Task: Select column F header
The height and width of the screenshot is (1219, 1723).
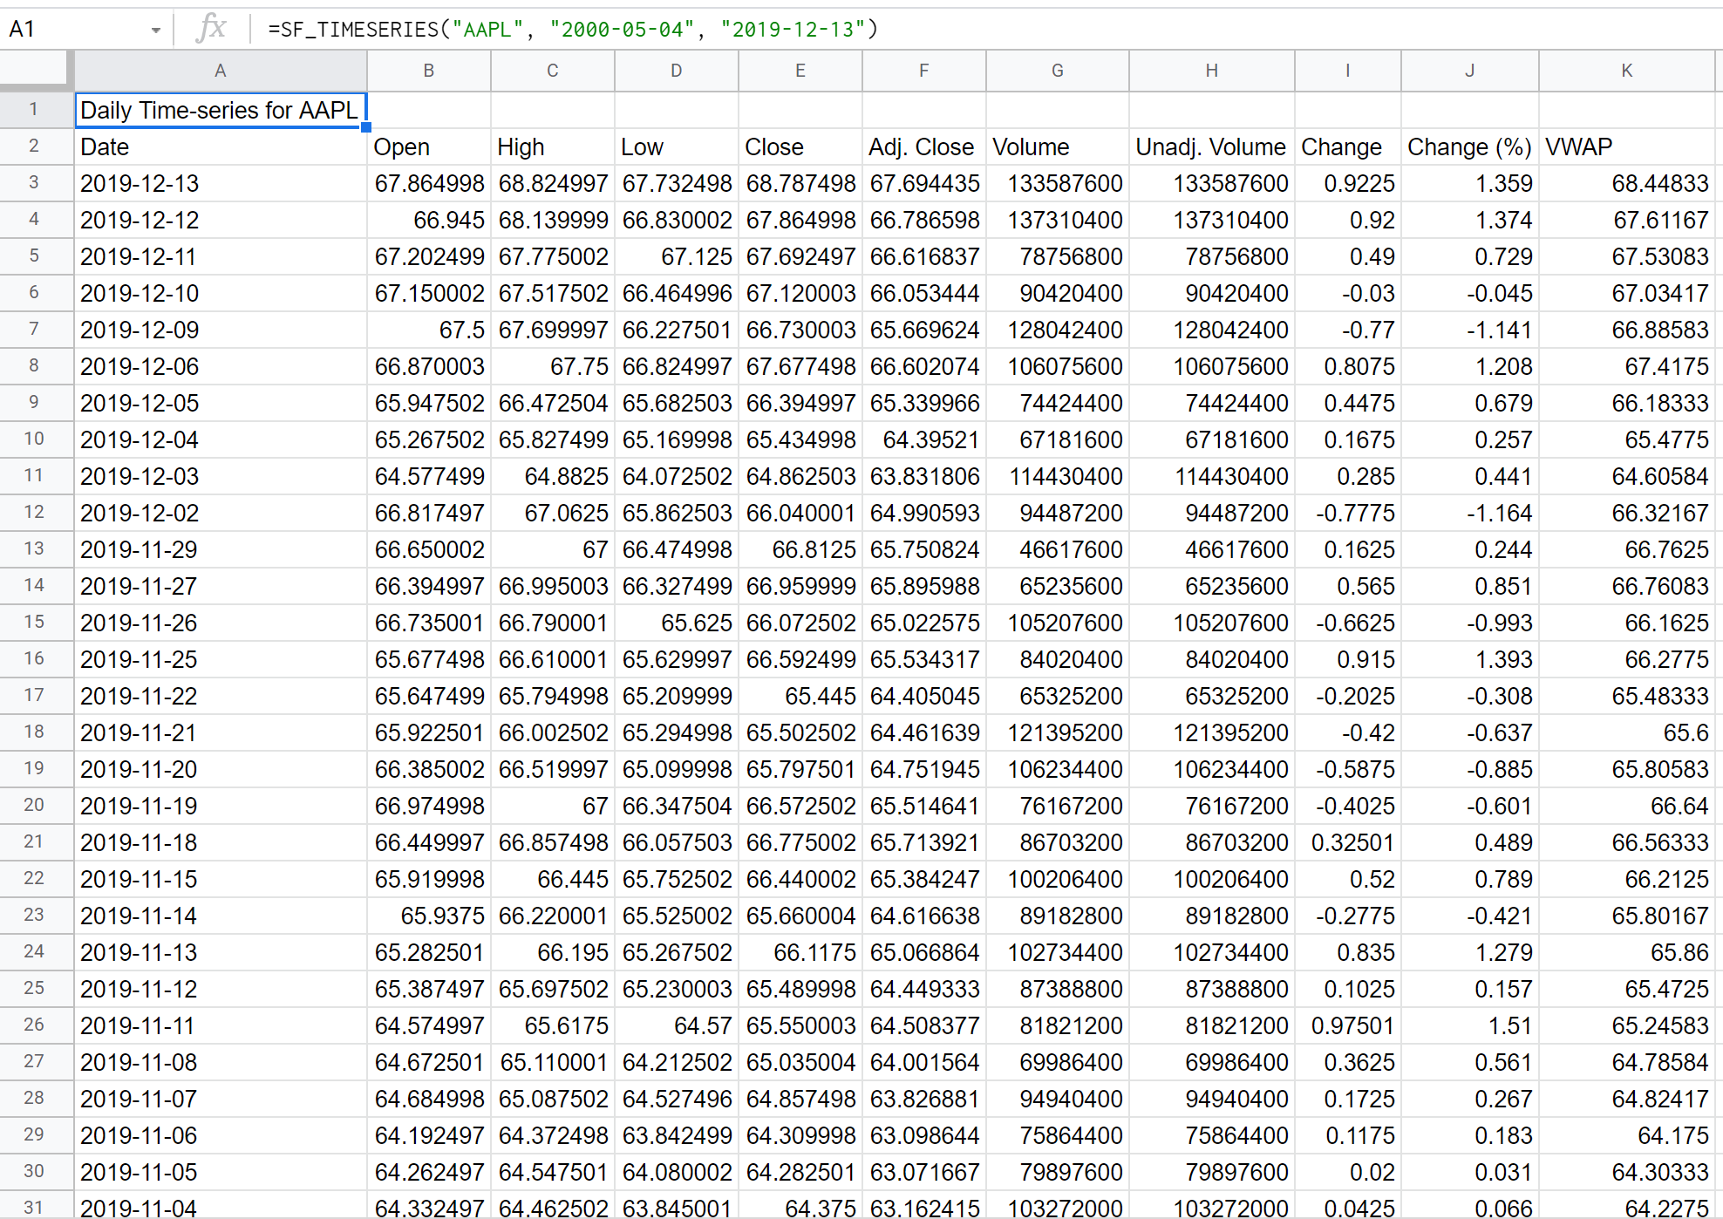Action: point(924,71)
